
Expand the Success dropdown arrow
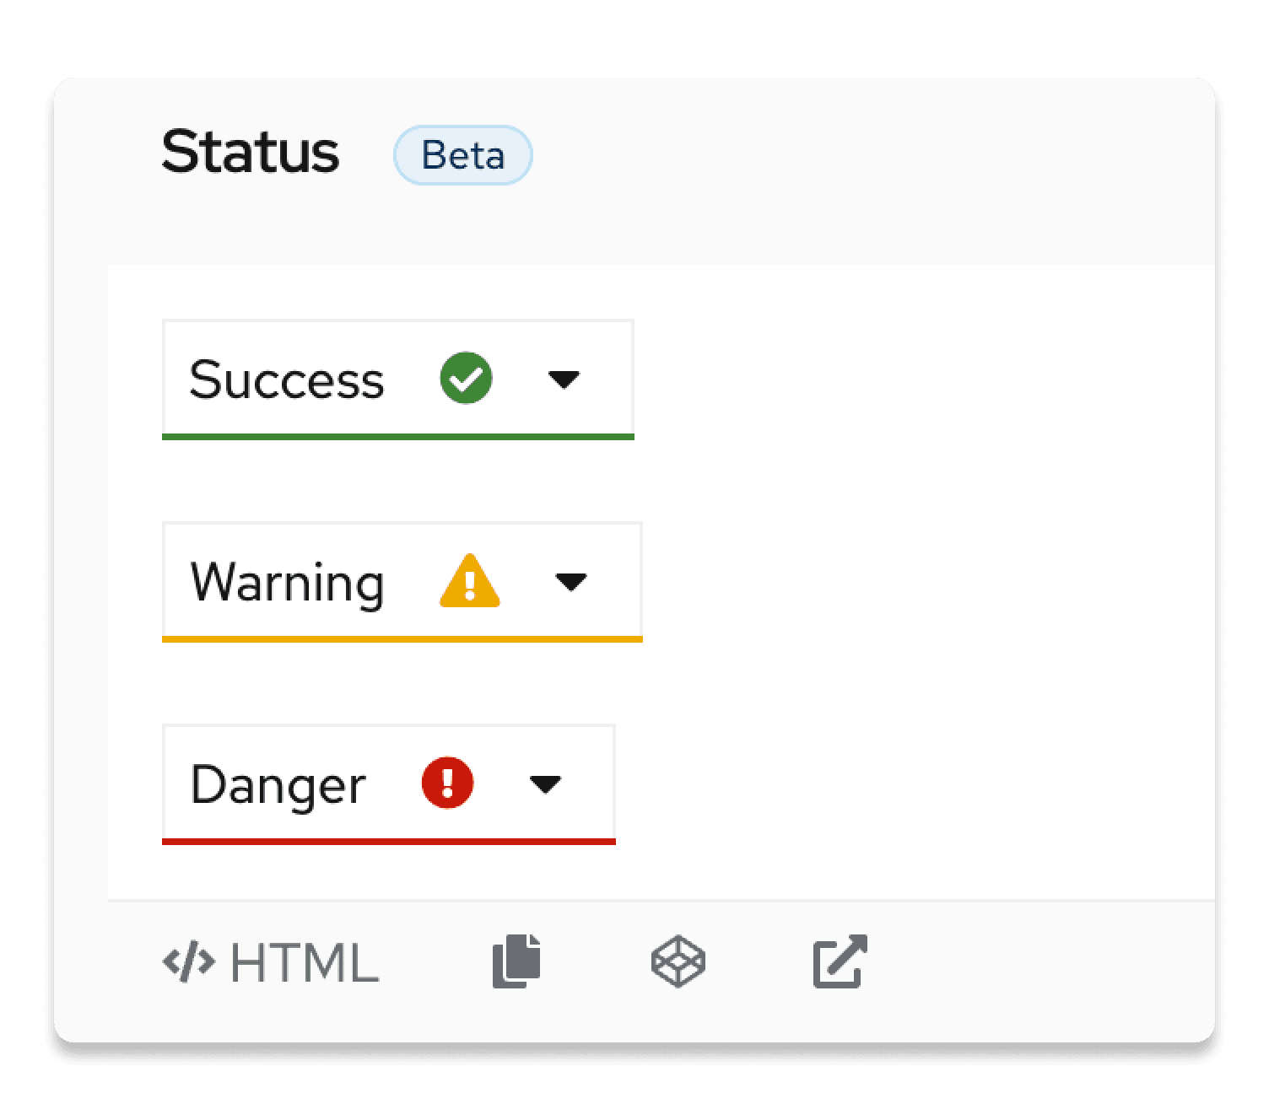564,380
